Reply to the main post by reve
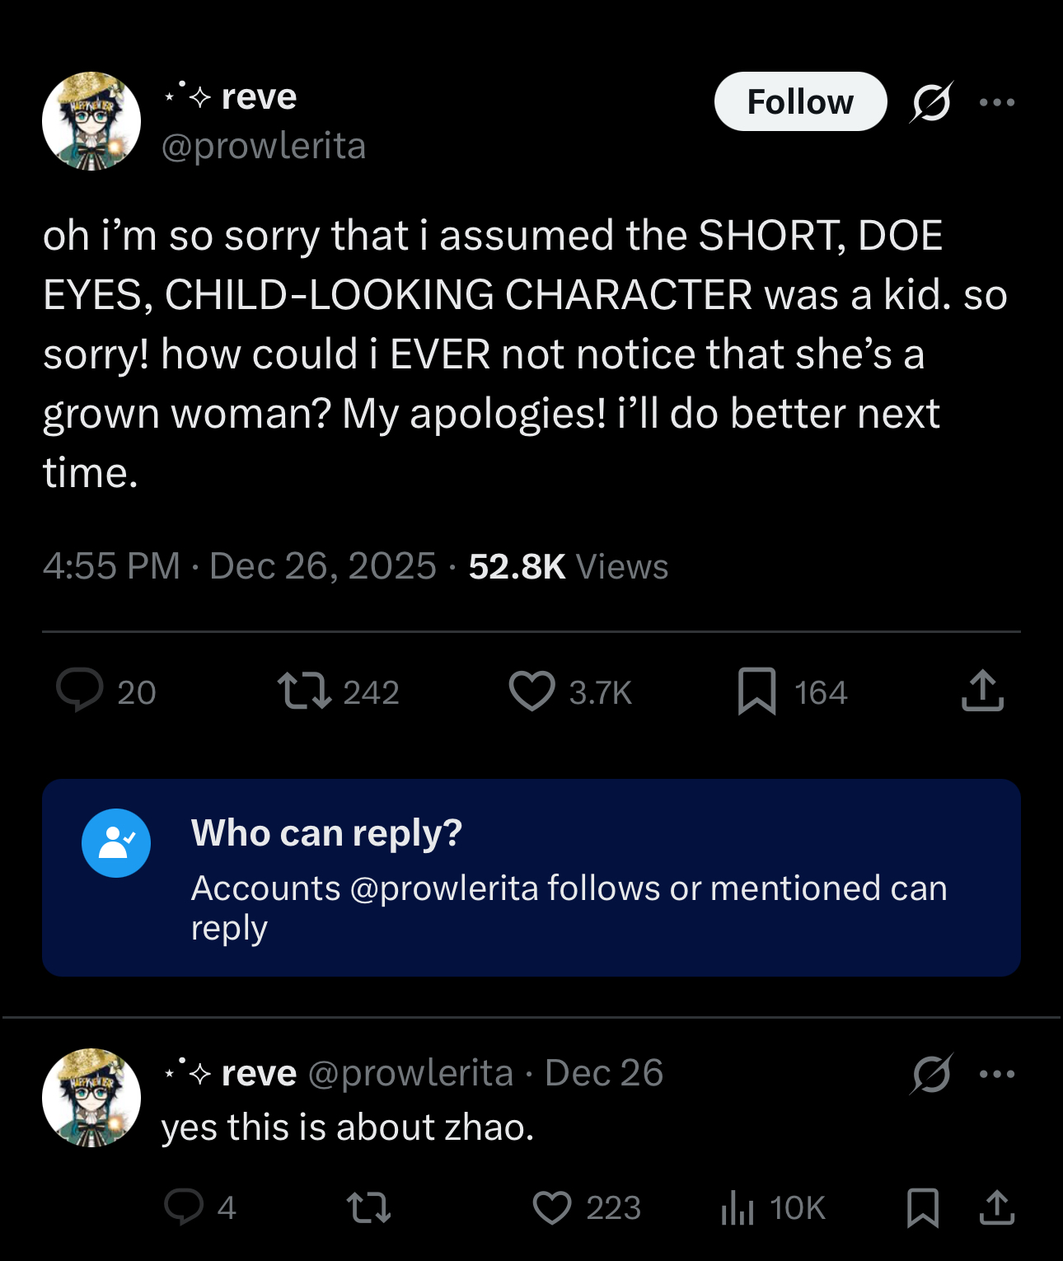Screen dimensions: 1063x1261 pos(80,691)
